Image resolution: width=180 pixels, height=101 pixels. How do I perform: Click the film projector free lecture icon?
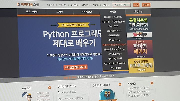coord(107,95)
